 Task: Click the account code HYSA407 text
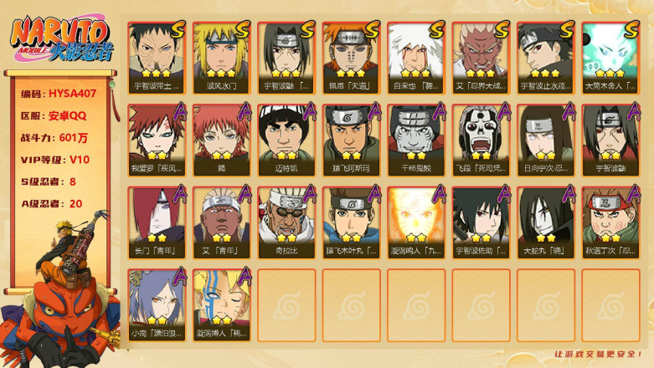72,94
